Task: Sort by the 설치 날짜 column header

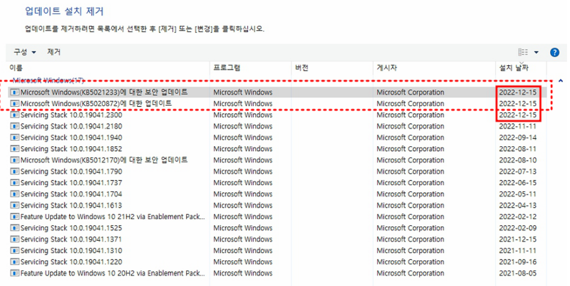Action: pos(514,68)
